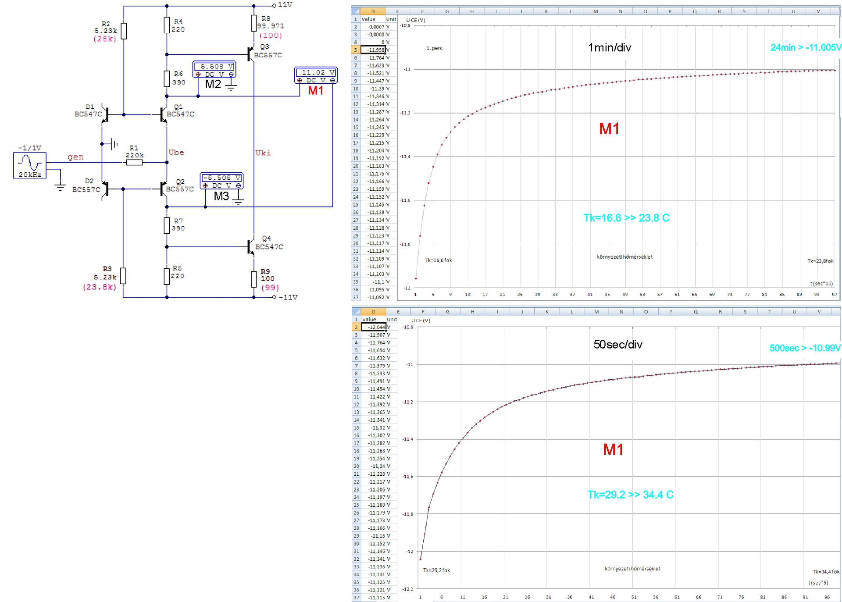Click the '50sec/div' chart label

pos(617,345)
